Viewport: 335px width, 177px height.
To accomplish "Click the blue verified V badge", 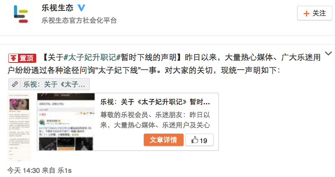I will [x=81, y=8].
